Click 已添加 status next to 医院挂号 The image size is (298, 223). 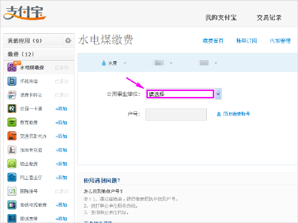pos(62,191)
